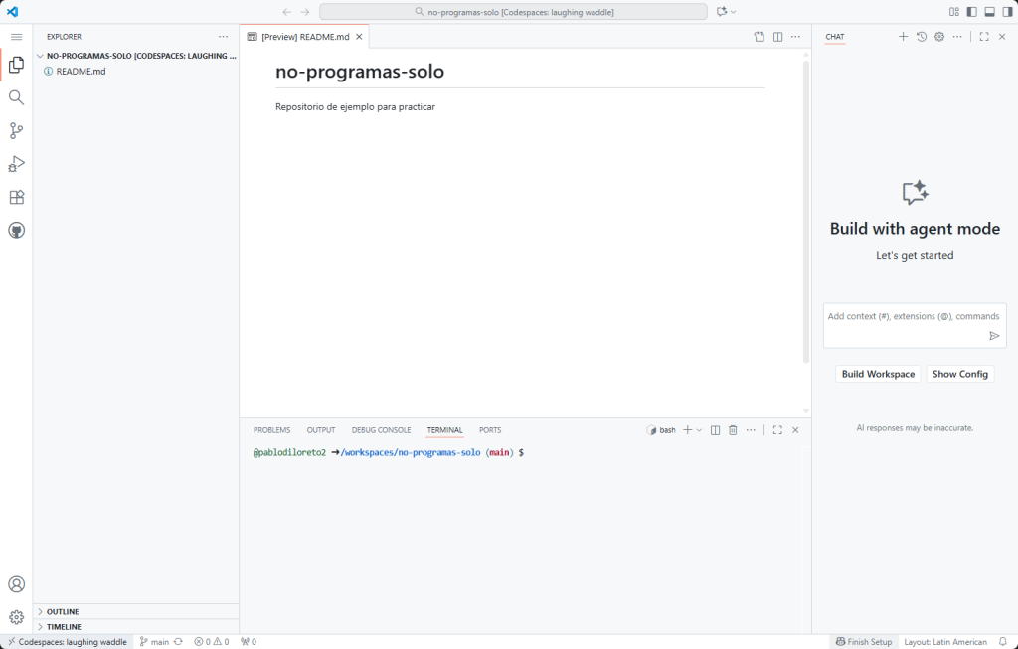1018x649 pixels.
Task: Open Run and Debug view
Action: coord(16,164)
